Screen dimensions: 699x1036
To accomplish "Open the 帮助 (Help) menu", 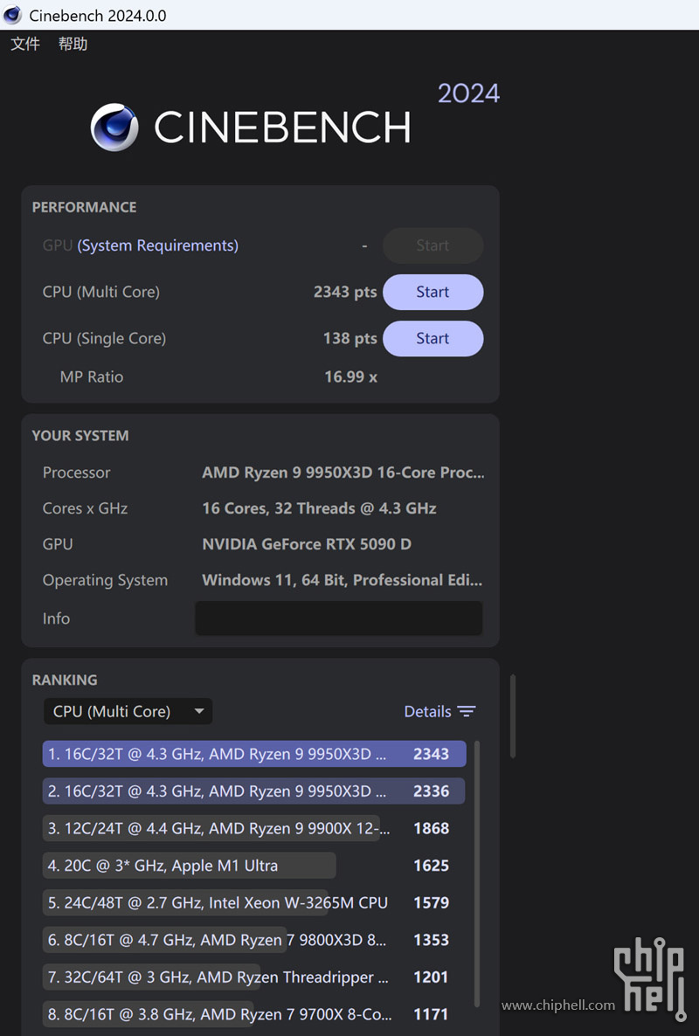I will point(73,44).
